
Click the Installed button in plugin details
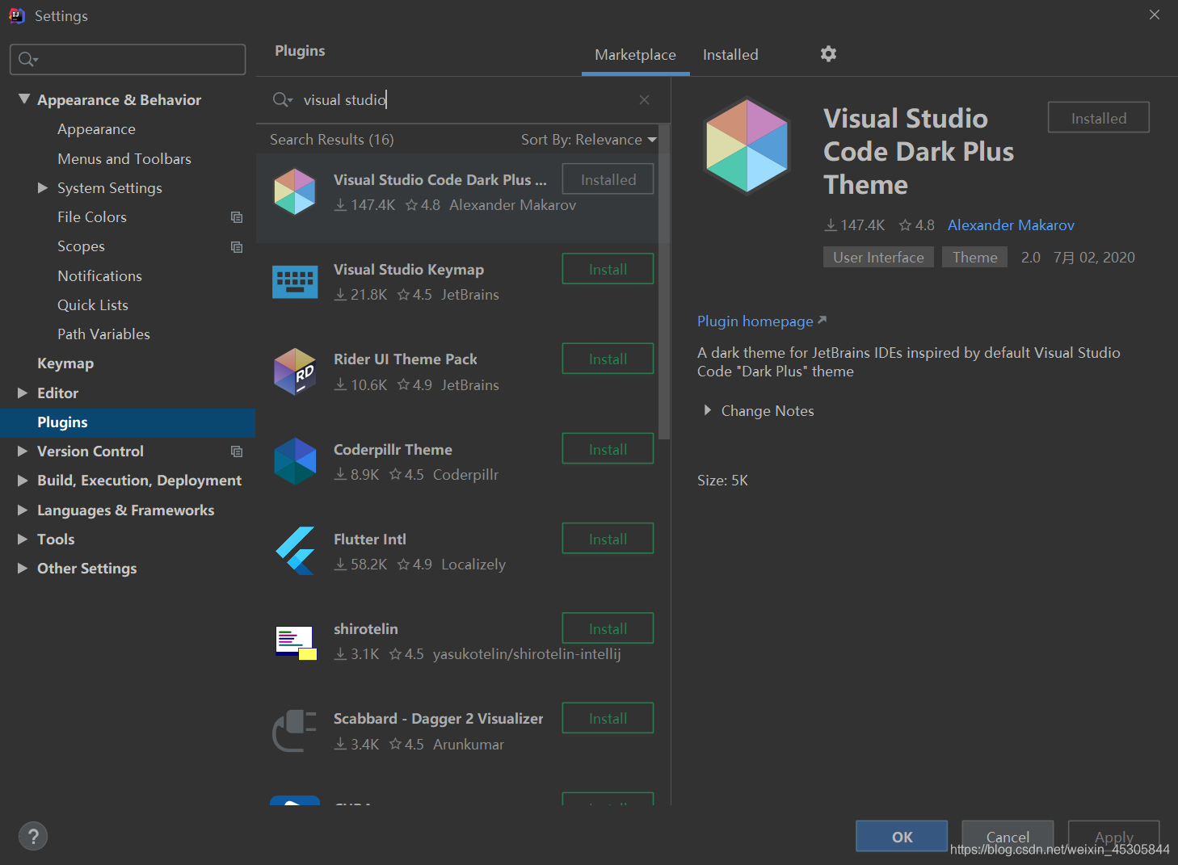point(1098,118)
